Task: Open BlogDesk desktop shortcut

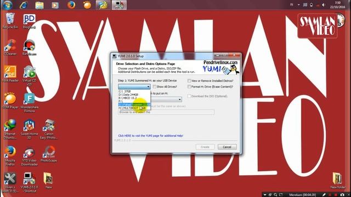Action: (29, 21)
